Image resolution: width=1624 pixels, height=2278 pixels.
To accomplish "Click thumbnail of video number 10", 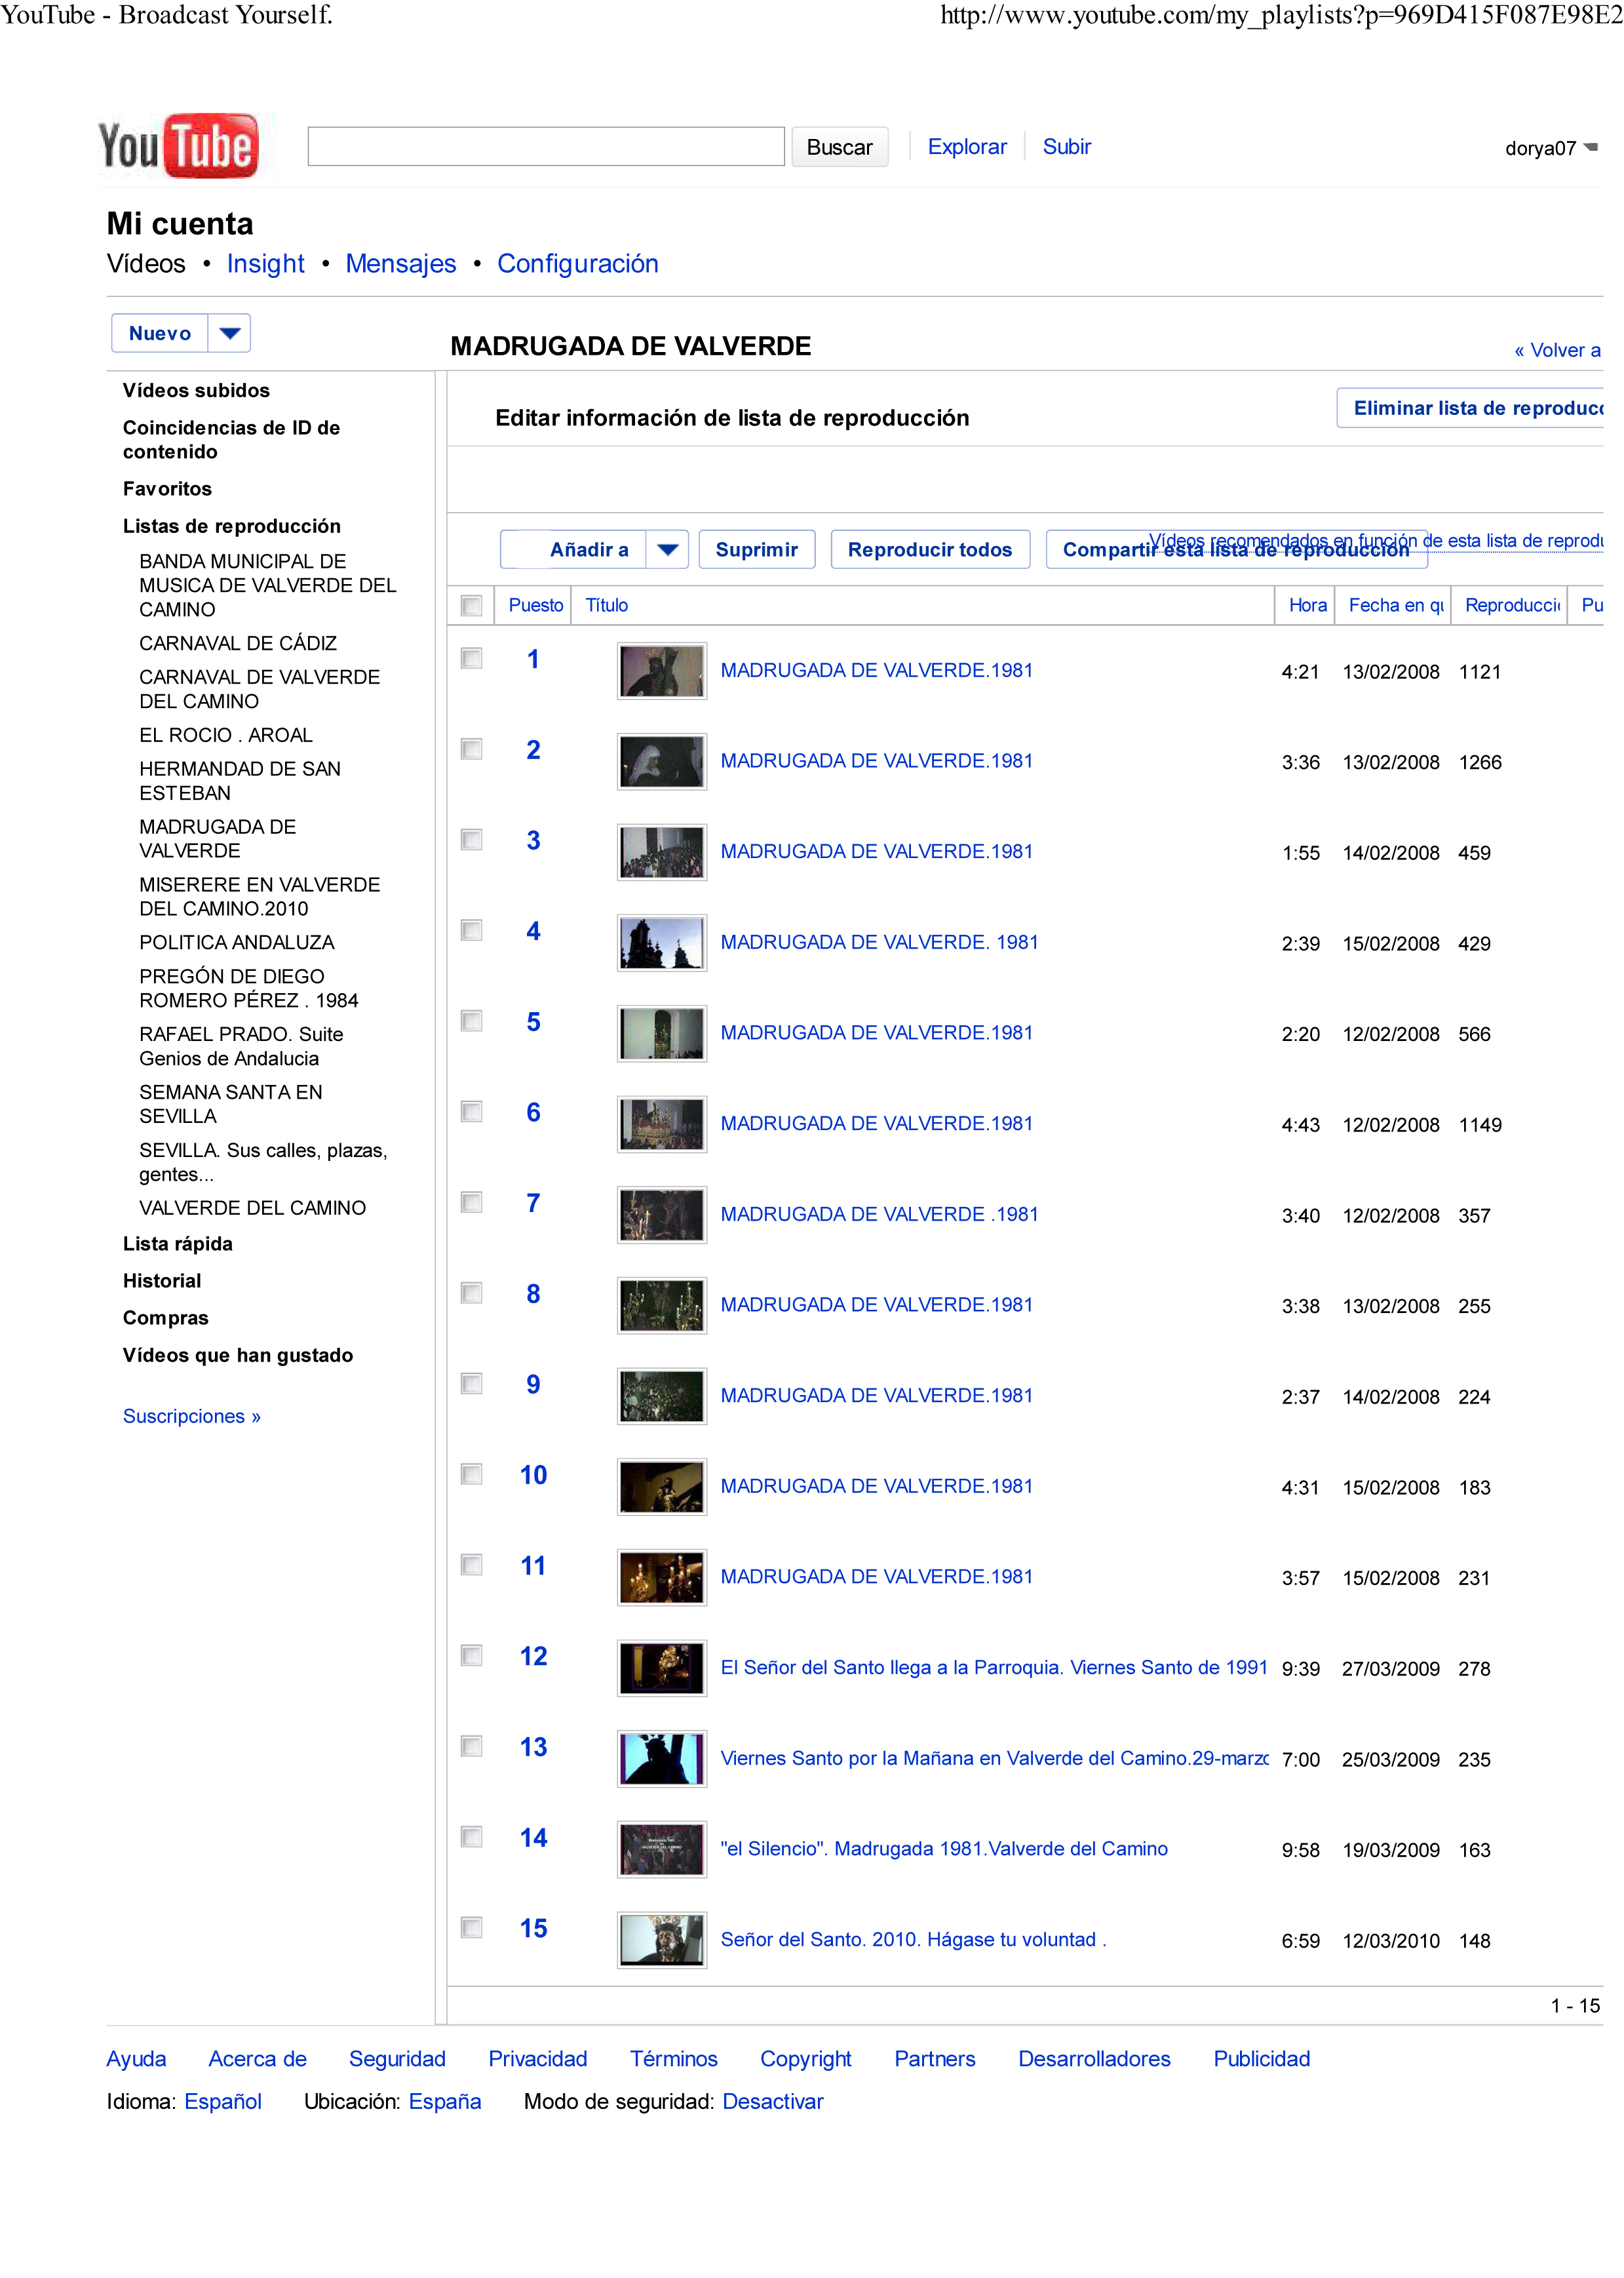I will (x=661, y=1486).
